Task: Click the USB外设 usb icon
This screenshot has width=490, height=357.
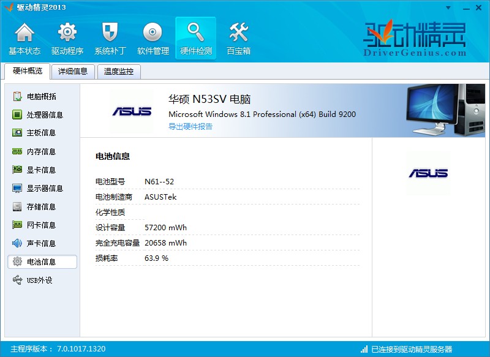Action: (17, 280)
